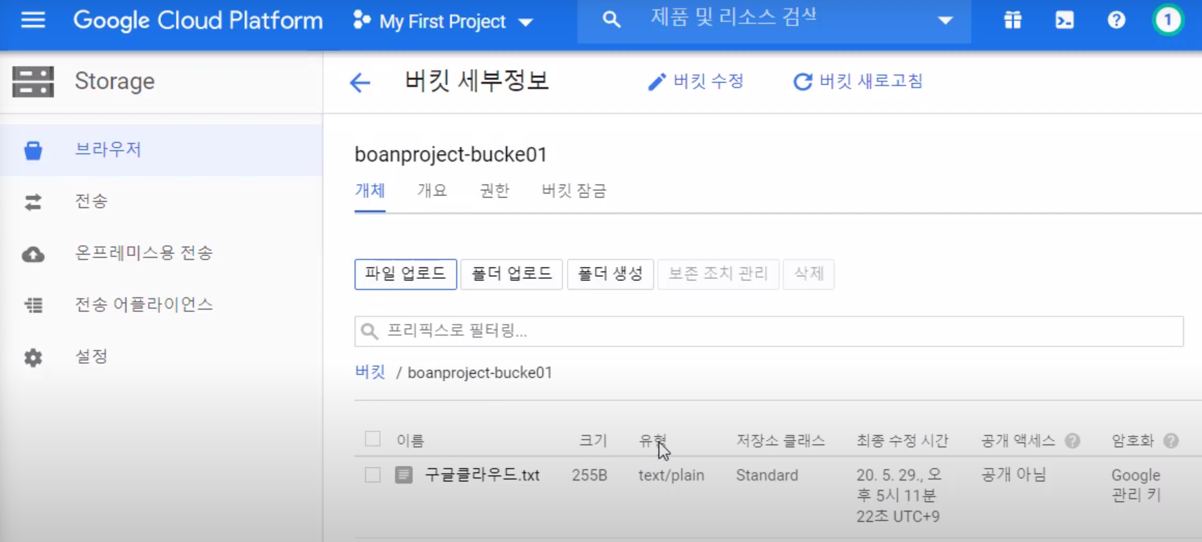Expand the search bar dropdown arrow
Image resolution: width=1202 pixels, height=542 pixels.
[x=945, y=21]
